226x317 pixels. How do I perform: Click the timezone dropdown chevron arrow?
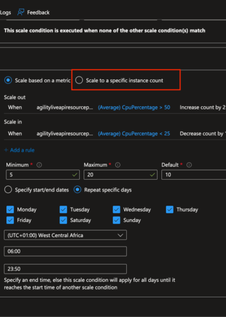tap(120, 235)
